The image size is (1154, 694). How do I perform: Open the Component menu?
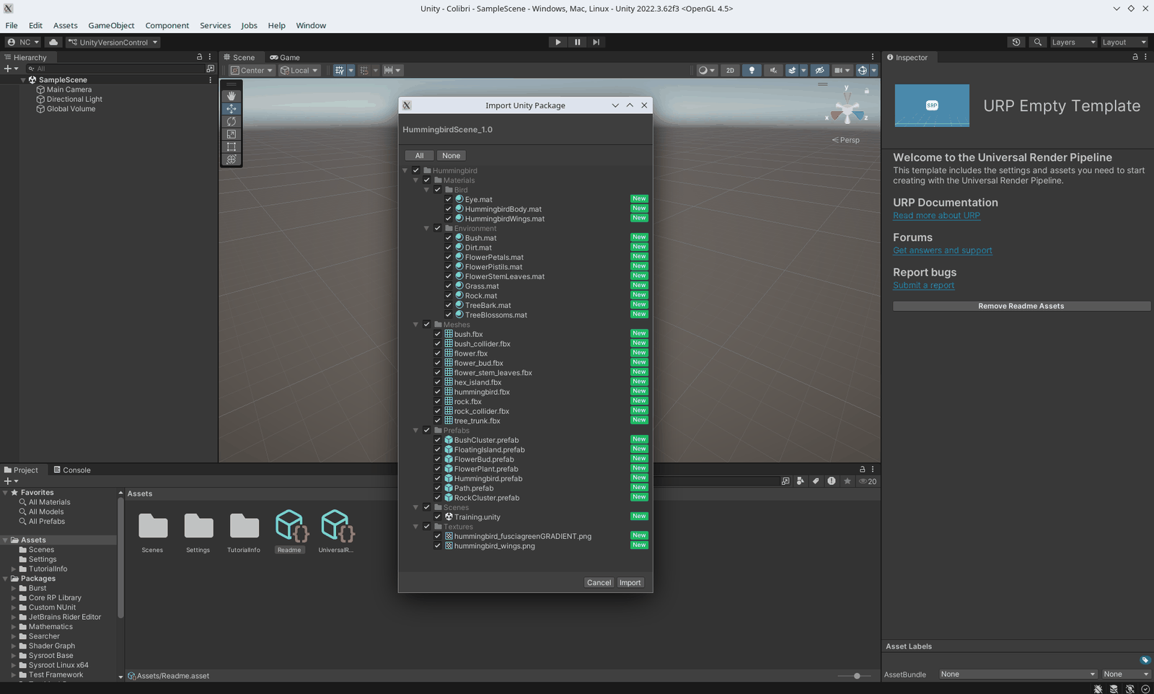pyautogui.click(x=167, y=25)
